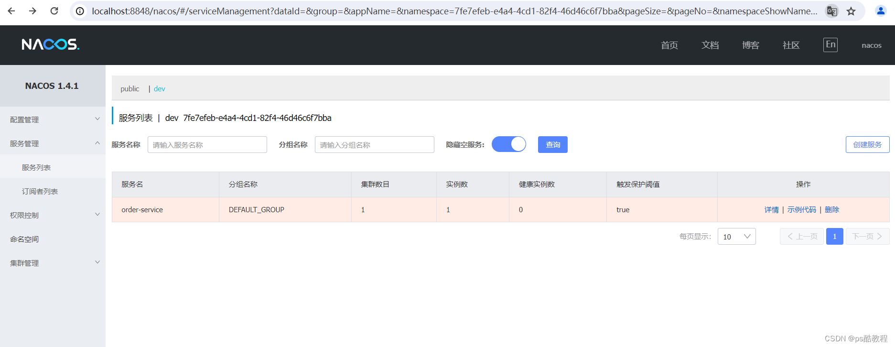The height and width of the screenshot is (347, 895).
Task: Open 博客 in top navigation
Action: pyautogui.click(x=751, y=45)
